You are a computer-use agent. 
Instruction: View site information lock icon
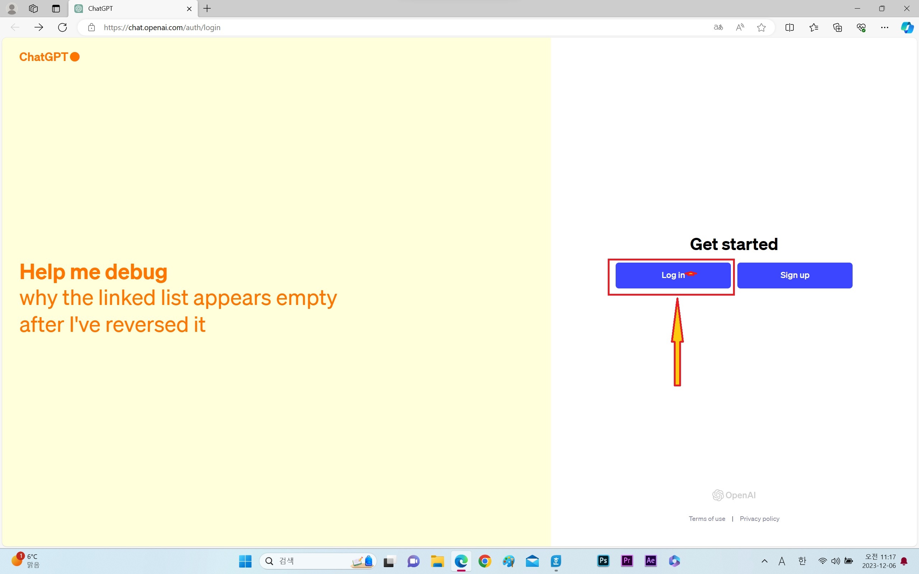tap(91, 27)
